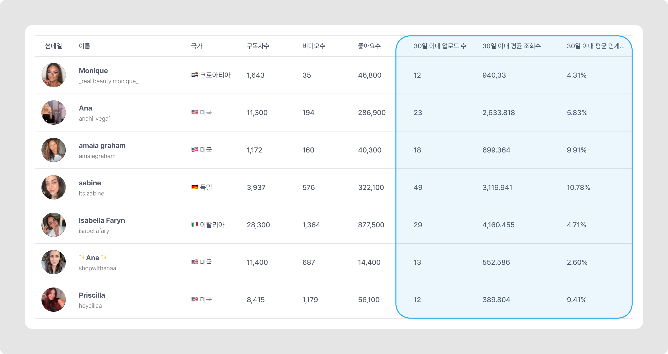Image resolution: width=668 pixels, height=354 pixels.
Task: Click the Croatia flag icon
Action: [194, 75]
